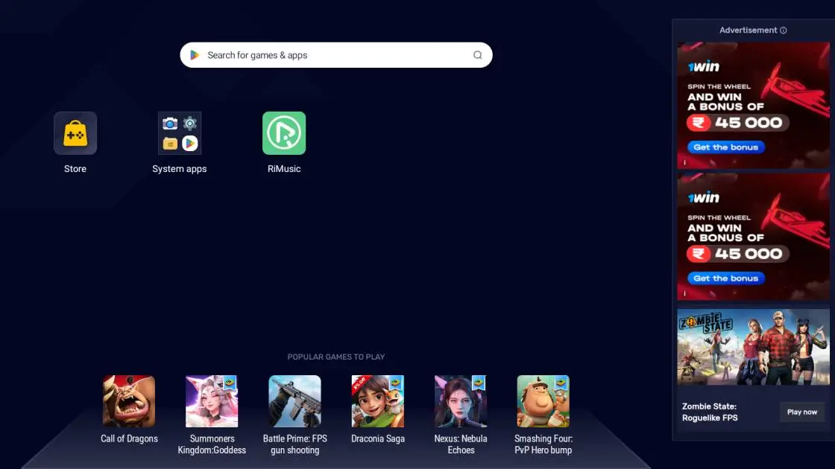The height and width of the screenshot is (469, 835).
Task: Click Get the bonus in second 1win ad
Action: (x=726, y=278)
